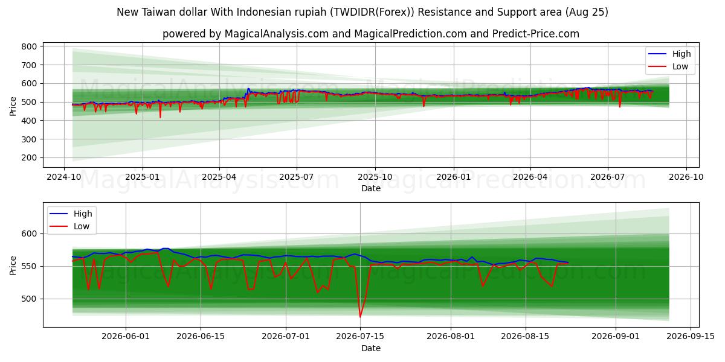725x362 pixels.
Task: Click the 2025-07 date tick label
Action: [x=296, y=177]
